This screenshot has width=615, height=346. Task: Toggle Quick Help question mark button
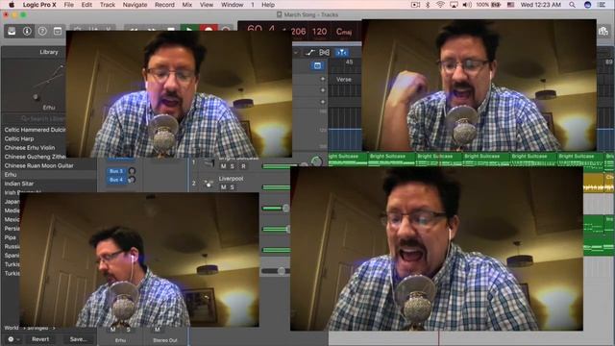click(x=42, y=31)
